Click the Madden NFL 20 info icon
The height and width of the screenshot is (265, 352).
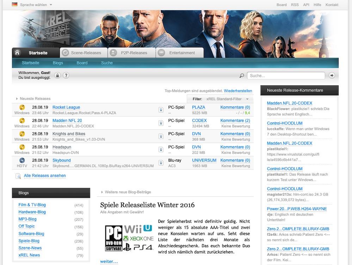click(161, 123)
